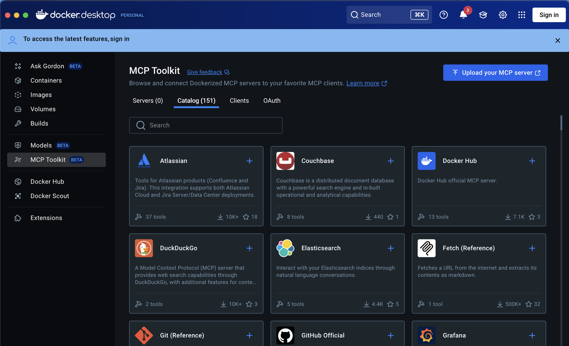
Task: Click the Elasticsearch logo icon
Action: pos(285,248)
